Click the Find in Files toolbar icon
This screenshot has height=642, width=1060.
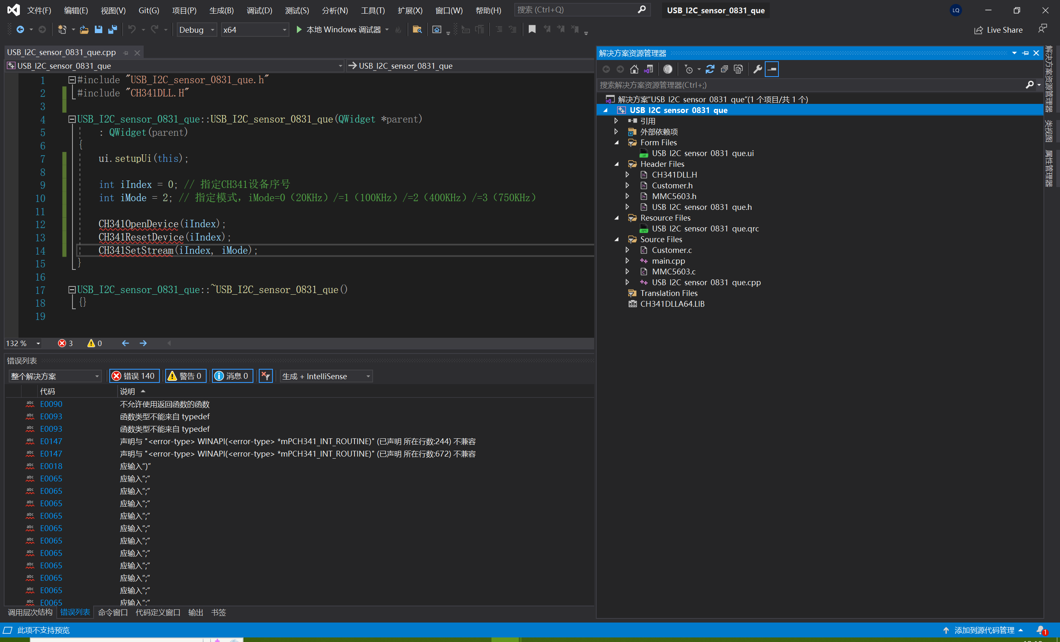point(417,30)
